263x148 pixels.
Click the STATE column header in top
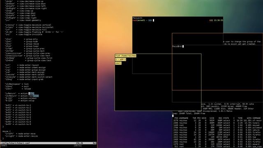click(226, 118)
